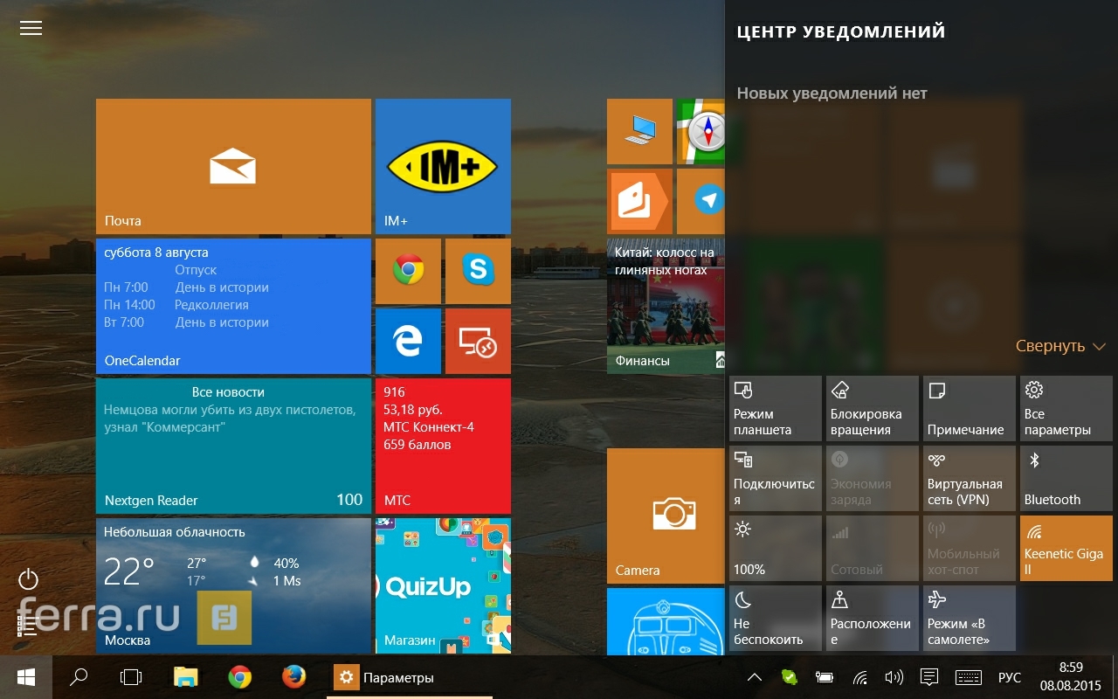The width and height of the screenshot is (1118, 699).
Task: Show hidden tray icons chevron
Action: coord(755,677)
